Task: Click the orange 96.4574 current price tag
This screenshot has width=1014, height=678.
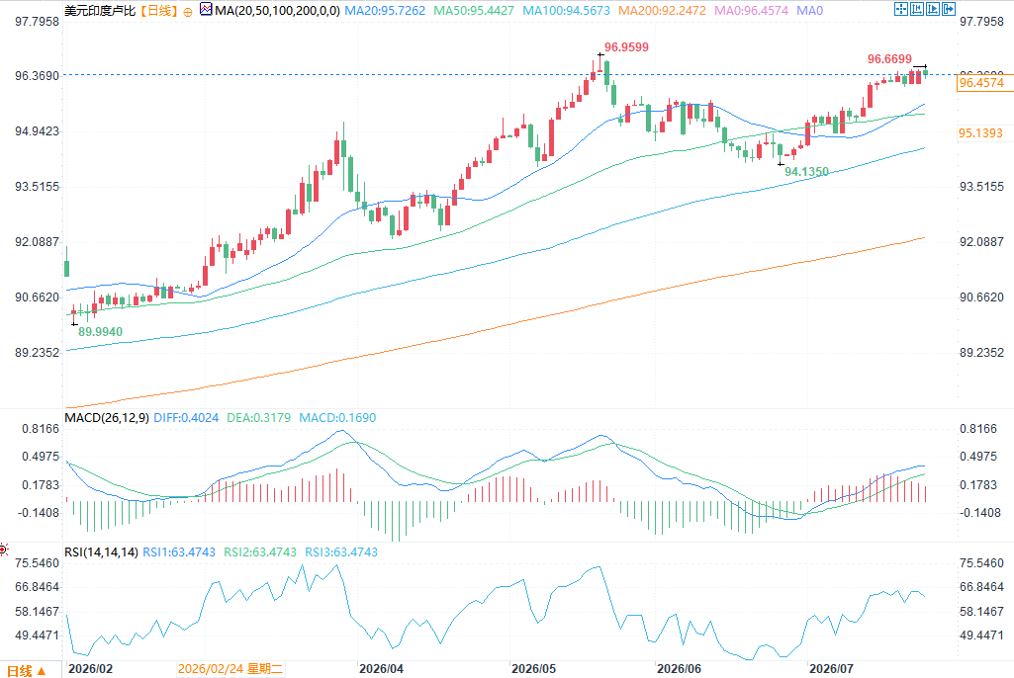Action: [x=985, y=83]
